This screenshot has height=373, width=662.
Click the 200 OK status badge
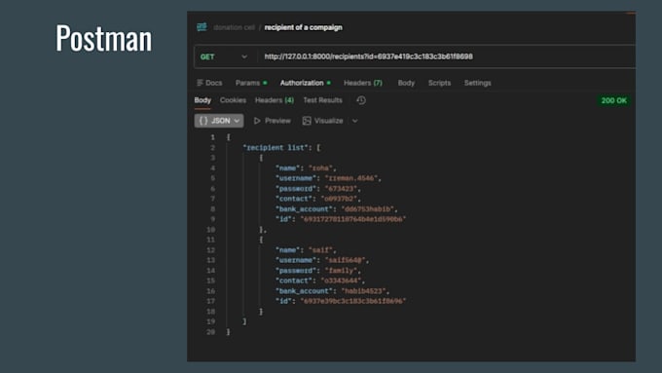tap(614, 100)
